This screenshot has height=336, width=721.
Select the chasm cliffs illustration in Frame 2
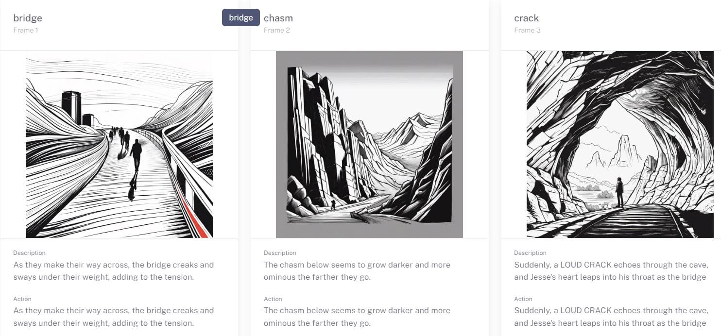click(369, 144)
